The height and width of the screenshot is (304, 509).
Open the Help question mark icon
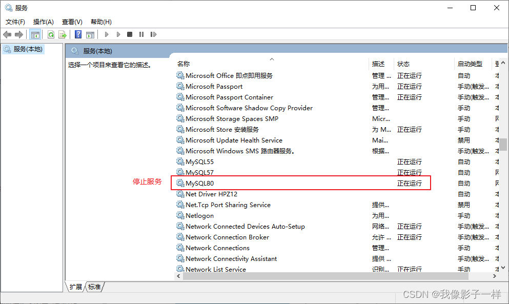click(78, 34)
